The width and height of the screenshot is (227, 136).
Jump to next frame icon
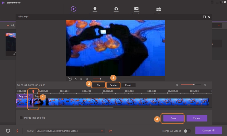coord(87,79)
